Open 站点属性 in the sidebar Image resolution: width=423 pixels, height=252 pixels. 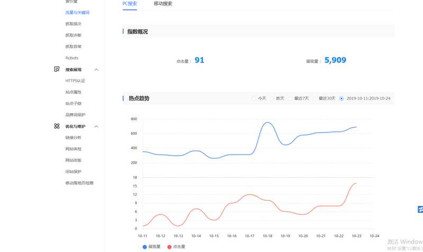74,92
